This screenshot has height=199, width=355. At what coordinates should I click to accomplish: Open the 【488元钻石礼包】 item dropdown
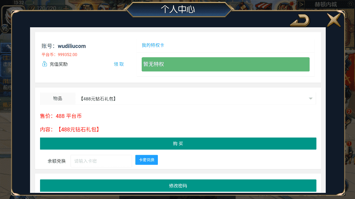(x=196, y=99)
